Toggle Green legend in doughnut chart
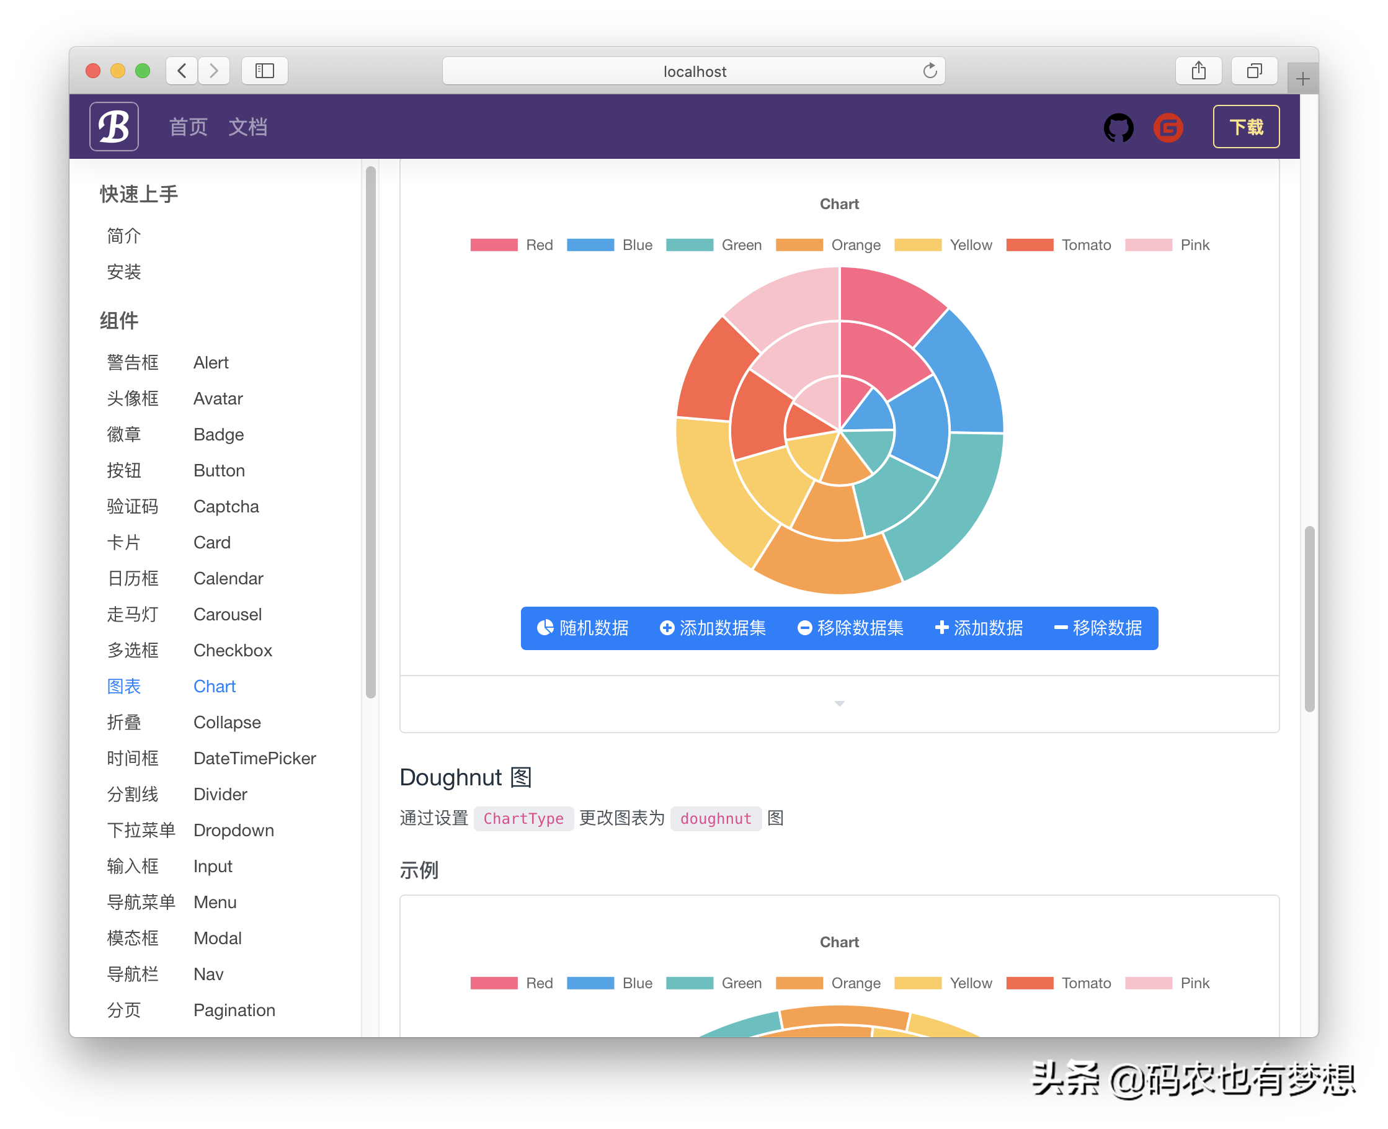 point(714,983)
